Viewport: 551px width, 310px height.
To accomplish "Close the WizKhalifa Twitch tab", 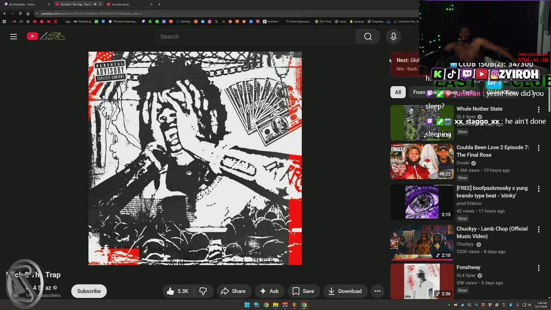I will [x=49, y=4].
